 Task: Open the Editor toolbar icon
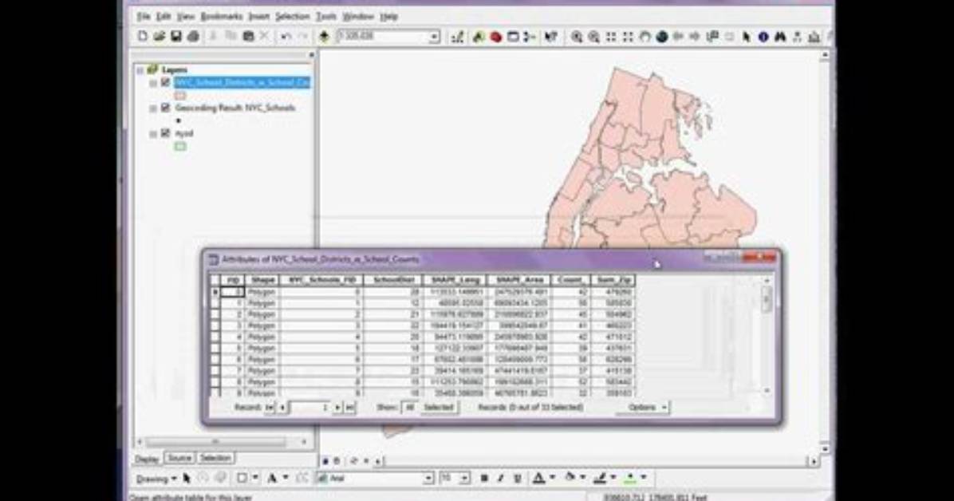[458, 37]
